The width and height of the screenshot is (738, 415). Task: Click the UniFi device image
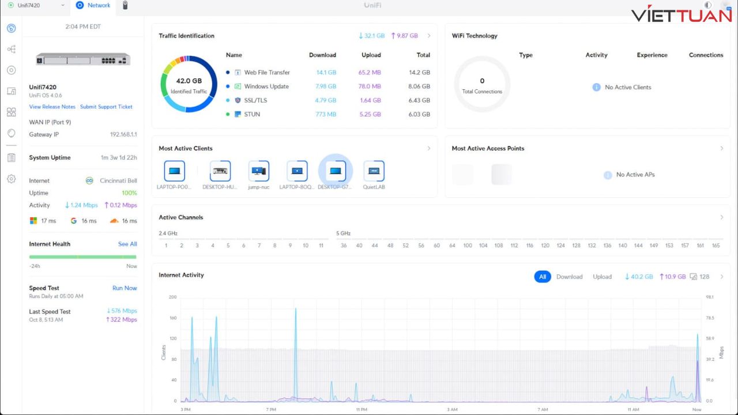point(83,59)
